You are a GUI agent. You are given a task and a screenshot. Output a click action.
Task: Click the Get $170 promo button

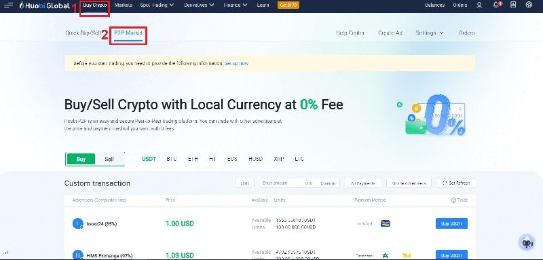pyautogui.click(x=288, y=5)
